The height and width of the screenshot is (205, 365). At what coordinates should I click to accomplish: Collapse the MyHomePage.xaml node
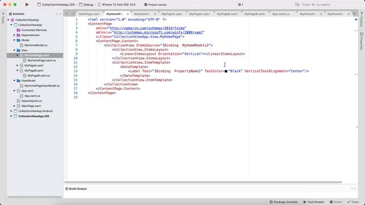(x=18, y=55)
